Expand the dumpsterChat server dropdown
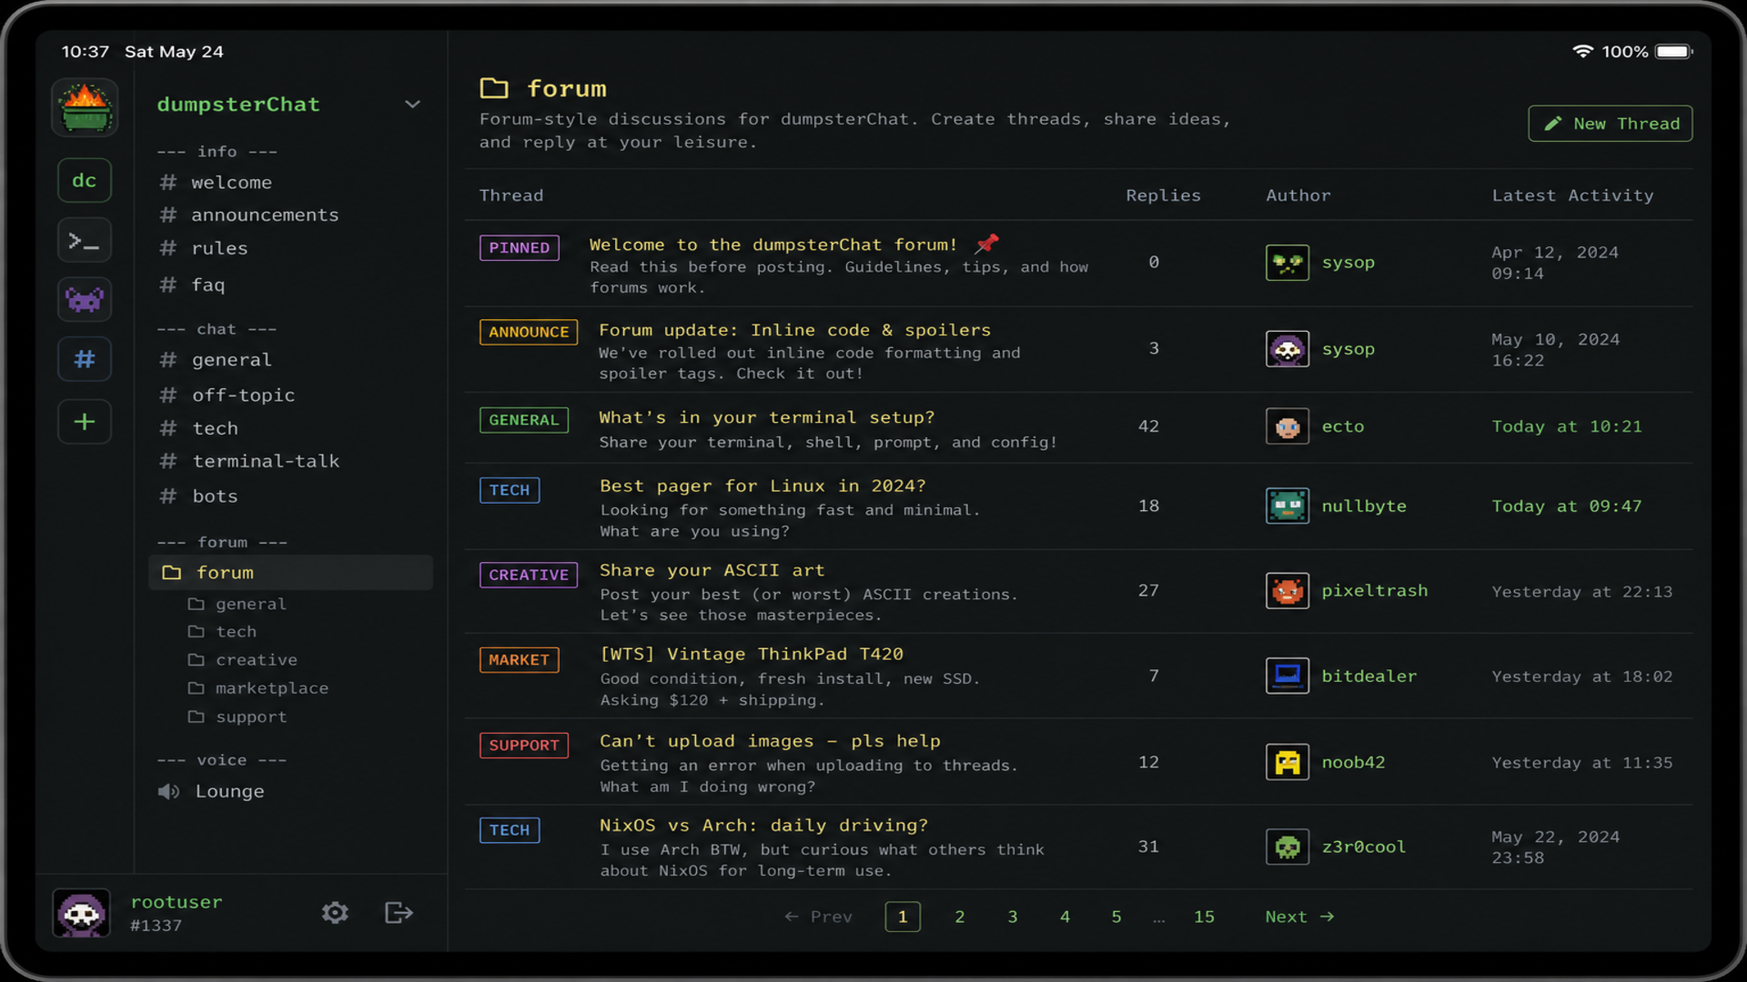 412,105
